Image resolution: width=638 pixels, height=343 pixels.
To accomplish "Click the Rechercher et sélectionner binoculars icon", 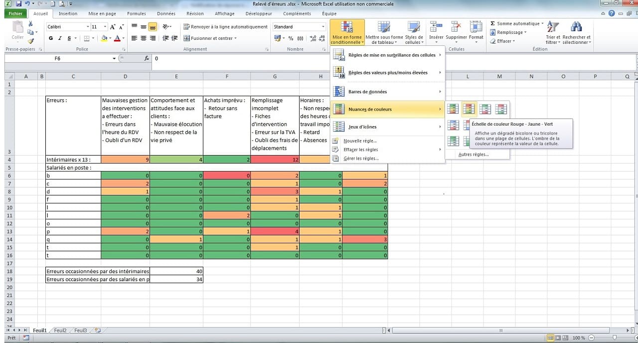I will point(576,27).
